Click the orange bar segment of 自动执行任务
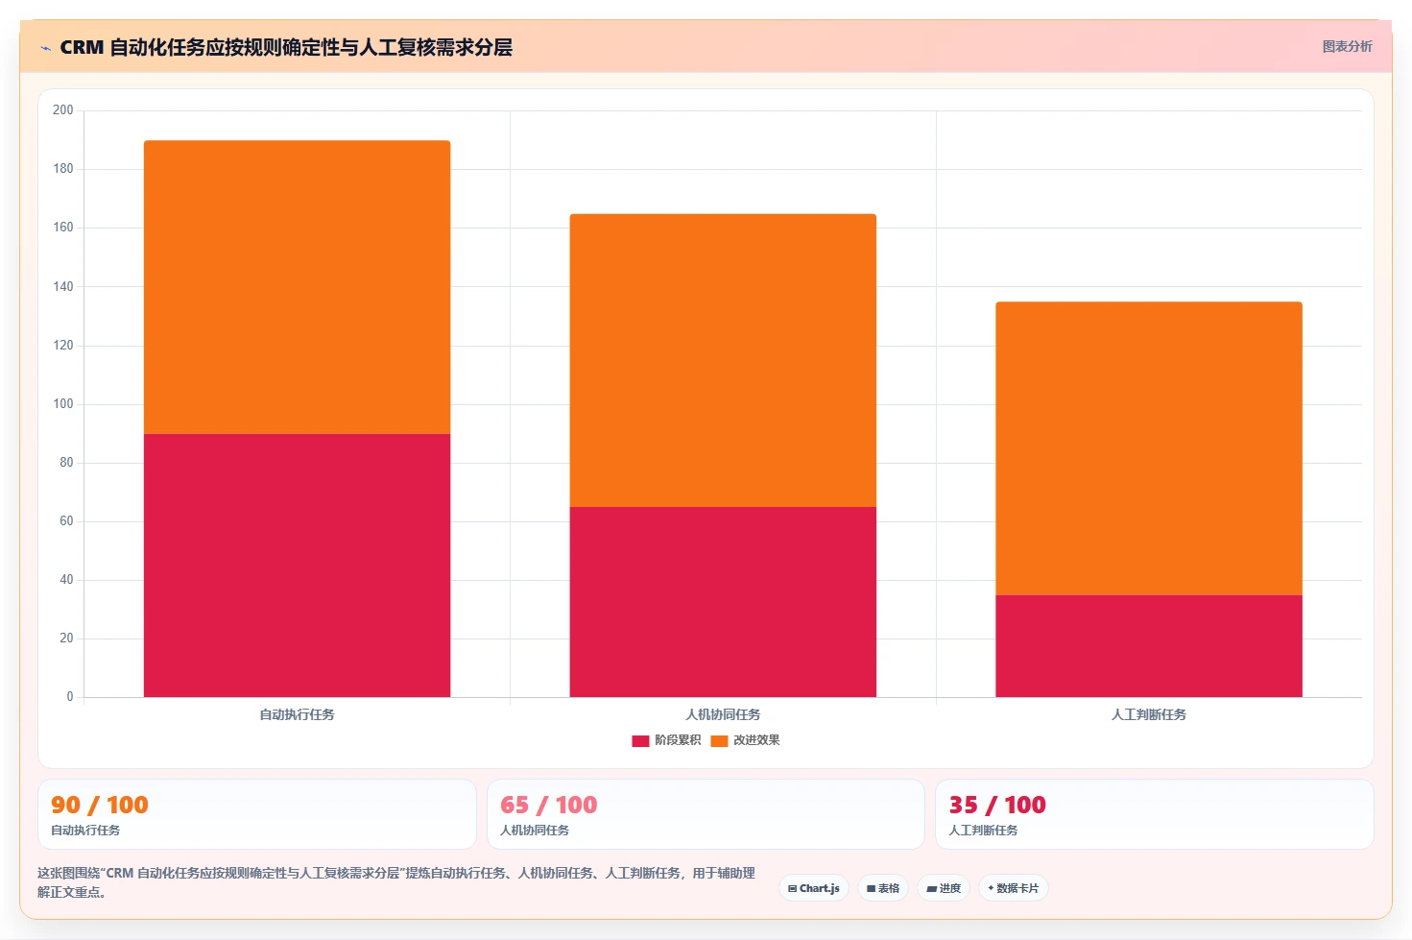This screenshot has width=1412, height=940. point(297,287)
